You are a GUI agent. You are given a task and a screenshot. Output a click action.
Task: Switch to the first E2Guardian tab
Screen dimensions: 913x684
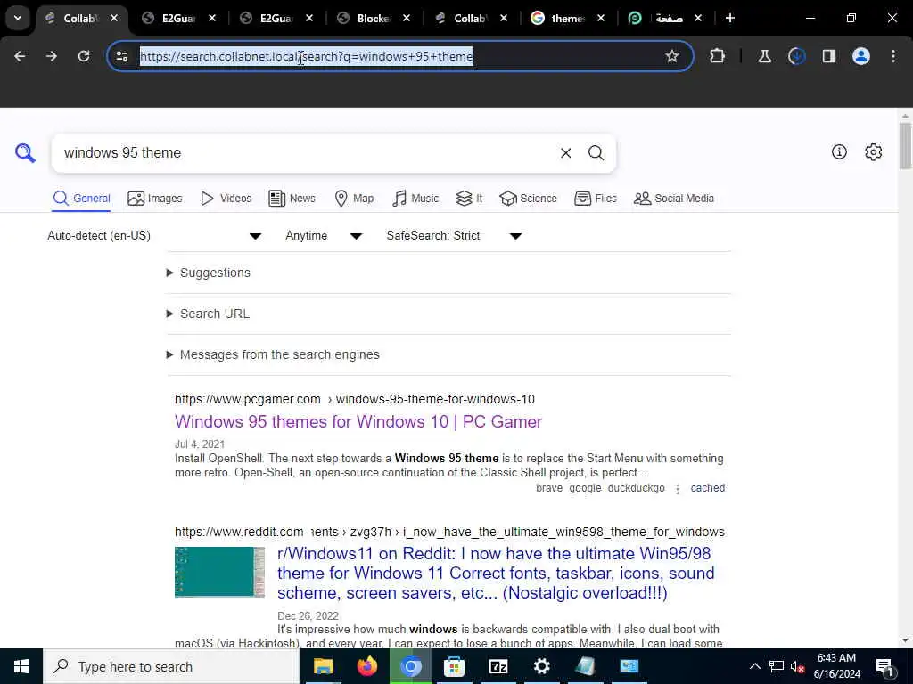coord(179,18)
